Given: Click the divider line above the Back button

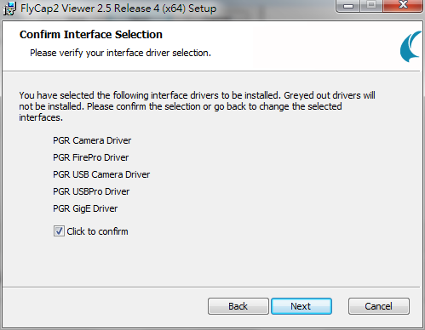Looking at the screenshot, I should point(211,287).
